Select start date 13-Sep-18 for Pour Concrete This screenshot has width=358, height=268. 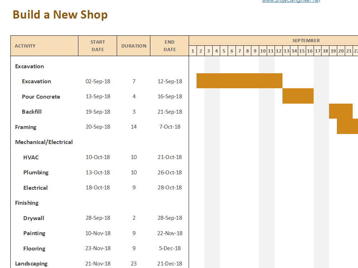tap(98, 96)
